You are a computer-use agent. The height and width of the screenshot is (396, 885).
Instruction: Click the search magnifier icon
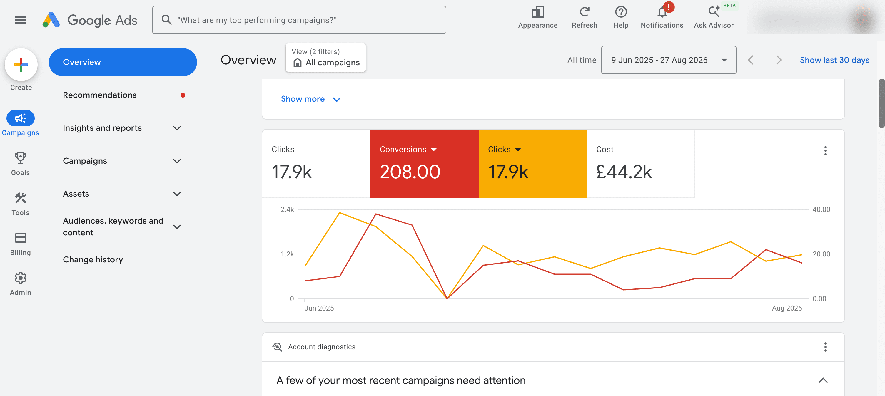(x=167, y=20)
